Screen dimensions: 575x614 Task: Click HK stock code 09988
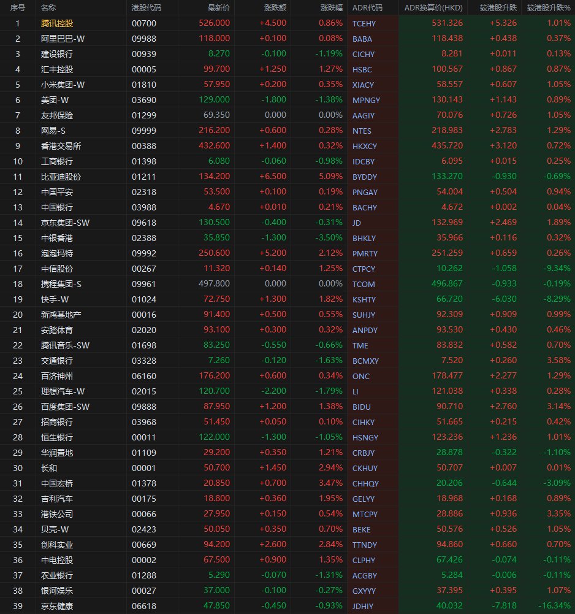(x=144, y=39)
